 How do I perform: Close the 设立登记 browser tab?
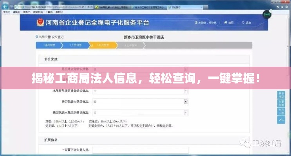(x=202, y=7)
